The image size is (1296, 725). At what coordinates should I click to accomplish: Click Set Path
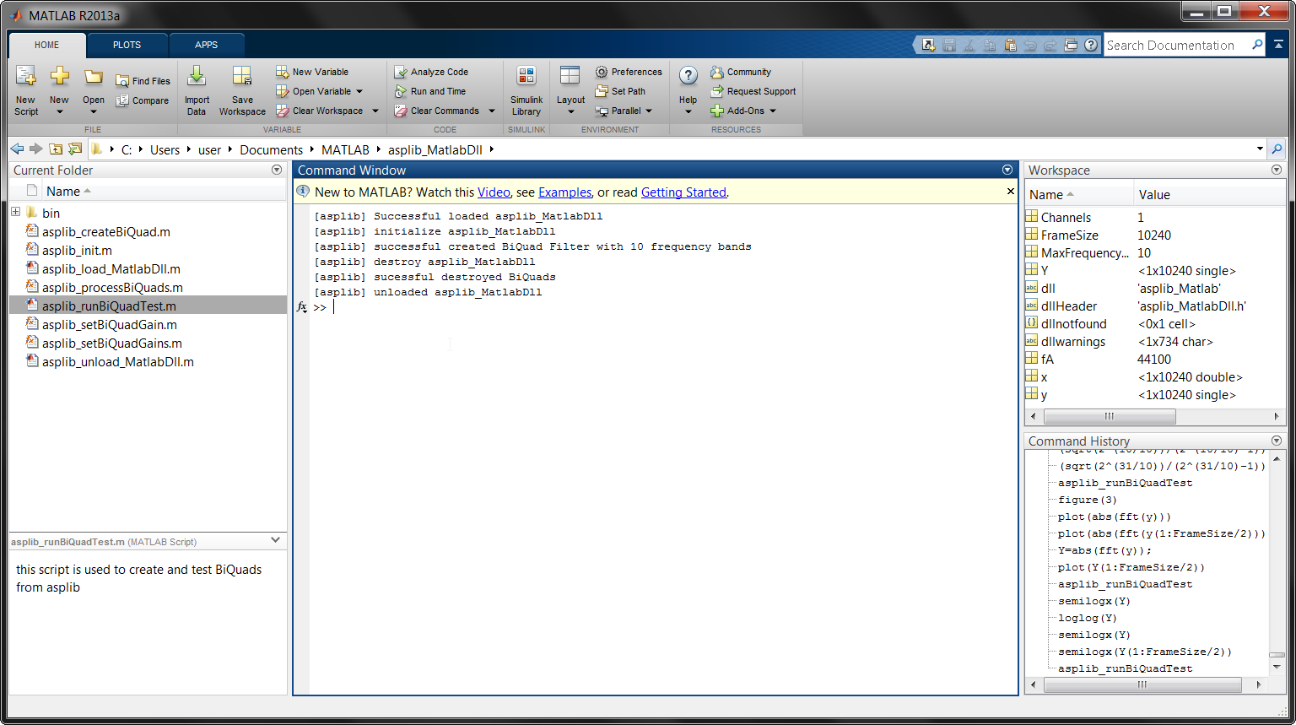(620, 91)
